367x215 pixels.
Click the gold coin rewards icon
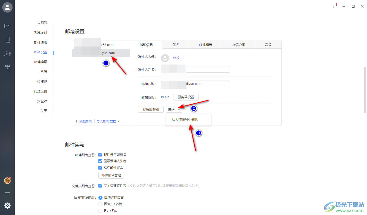[x=7, y=180]
